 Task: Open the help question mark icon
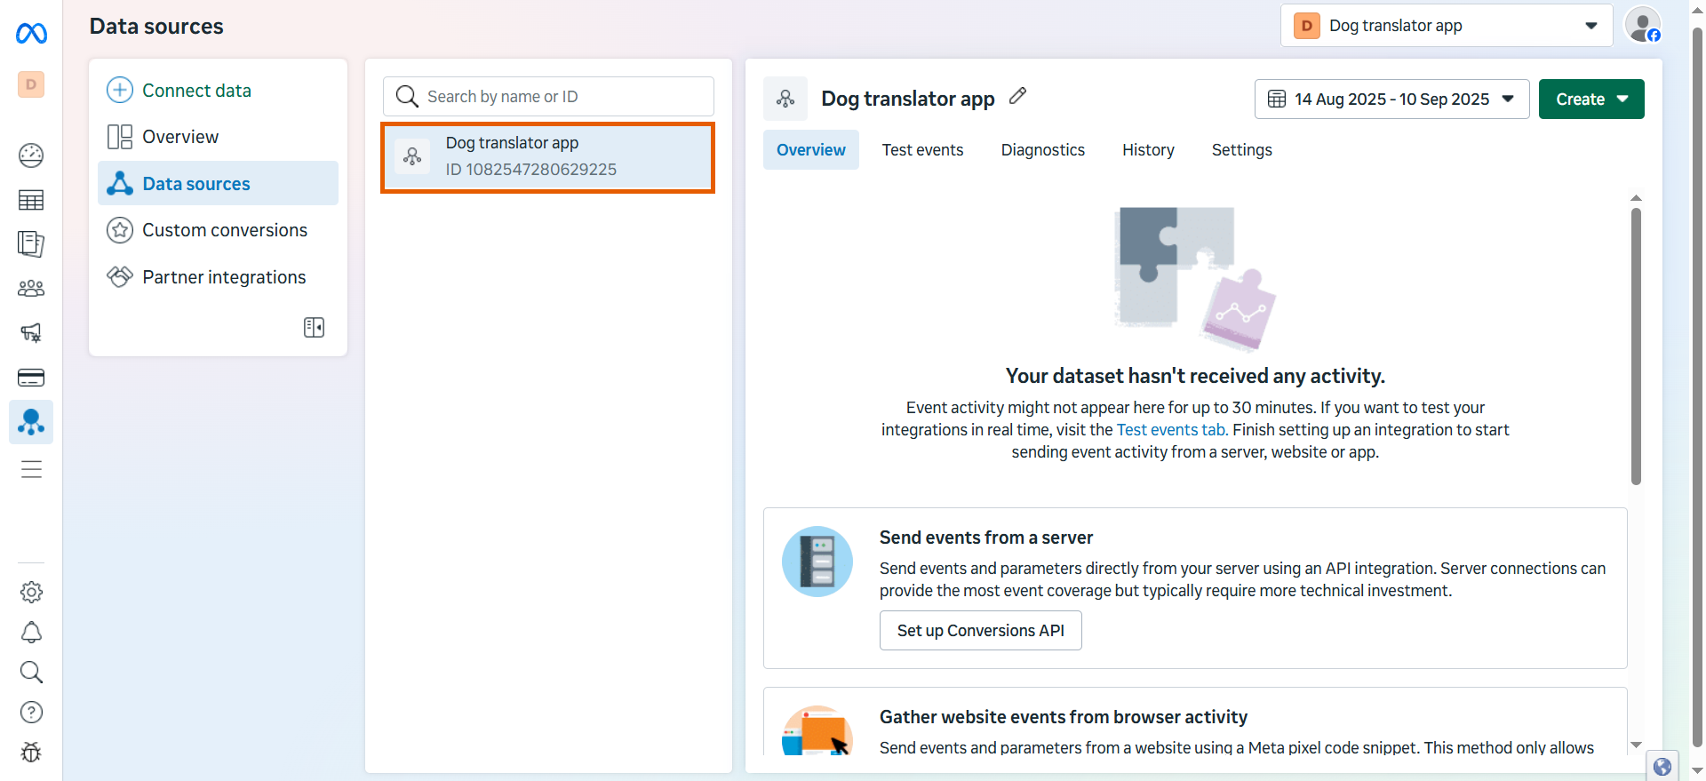coord(31,712)
